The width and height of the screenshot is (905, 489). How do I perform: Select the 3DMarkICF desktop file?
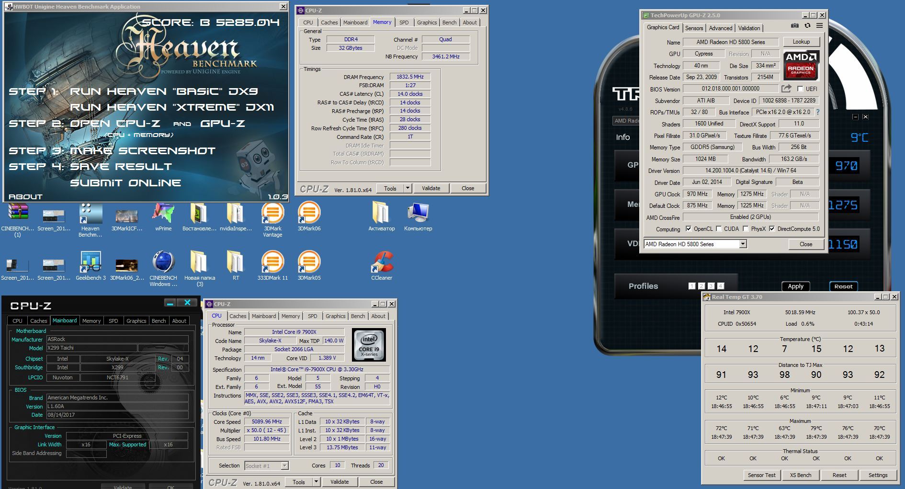(x=127, y=219)
